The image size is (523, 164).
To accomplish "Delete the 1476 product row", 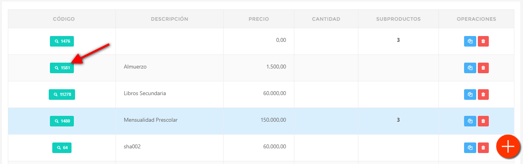I will click(x=483, y=41).
